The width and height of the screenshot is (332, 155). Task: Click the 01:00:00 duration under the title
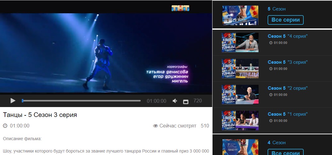click(x=20, y=126)
